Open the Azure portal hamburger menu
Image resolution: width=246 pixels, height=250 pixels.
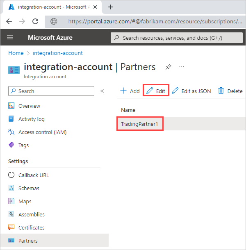(10, 38)
